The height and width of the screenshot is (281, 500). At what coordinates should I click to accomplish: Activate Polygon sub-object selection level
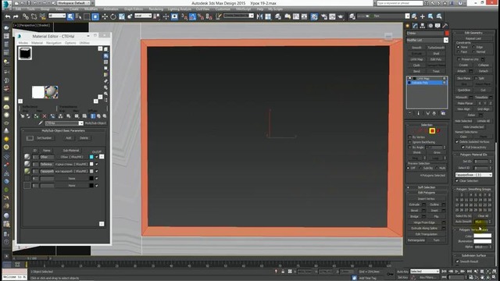(432, 131)
